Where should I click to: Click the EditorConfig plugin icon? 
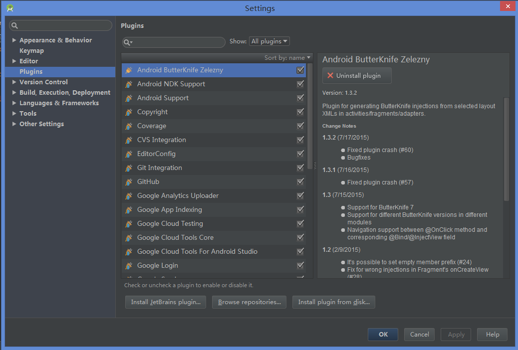click(129, 154)
